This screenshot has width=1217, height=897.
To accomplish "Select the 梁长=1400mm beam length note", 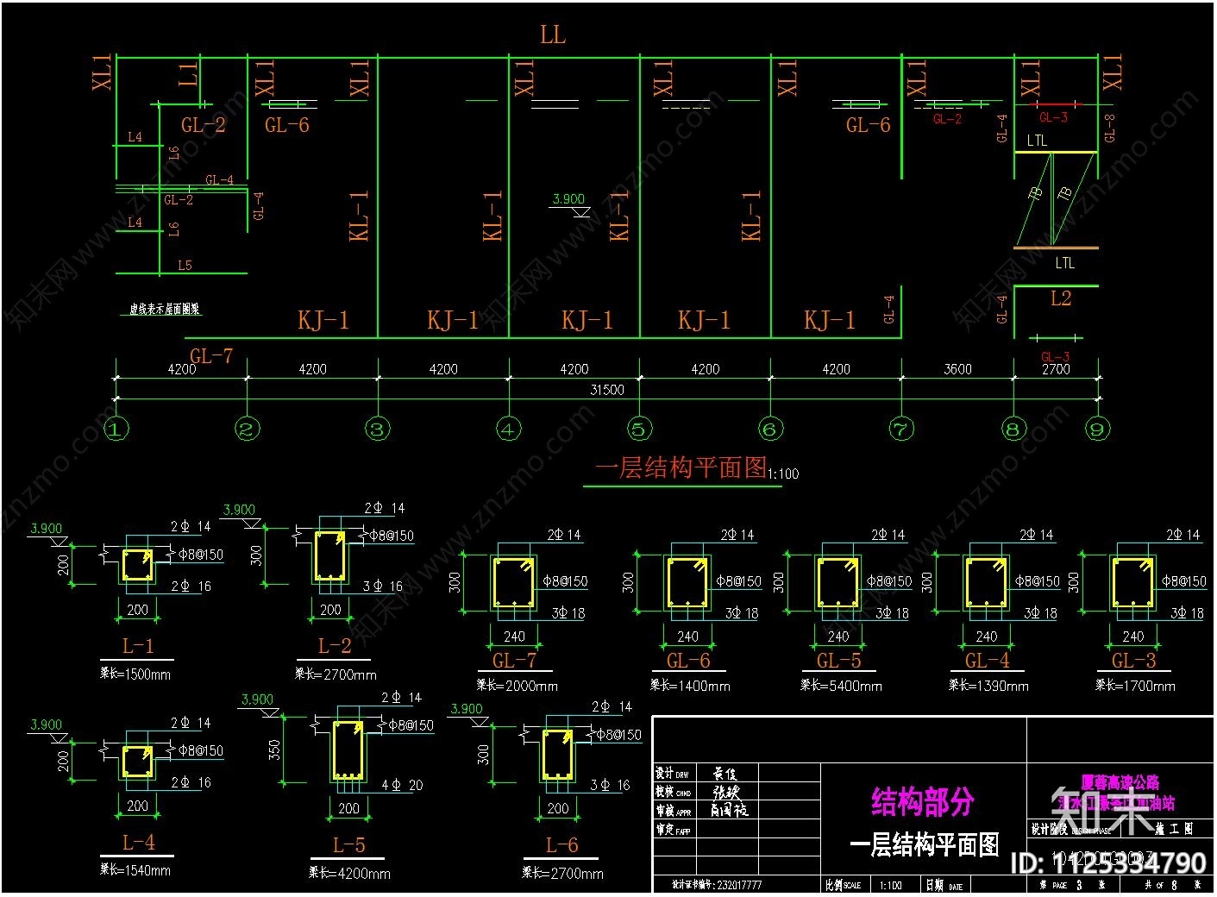I will point(690,686).
